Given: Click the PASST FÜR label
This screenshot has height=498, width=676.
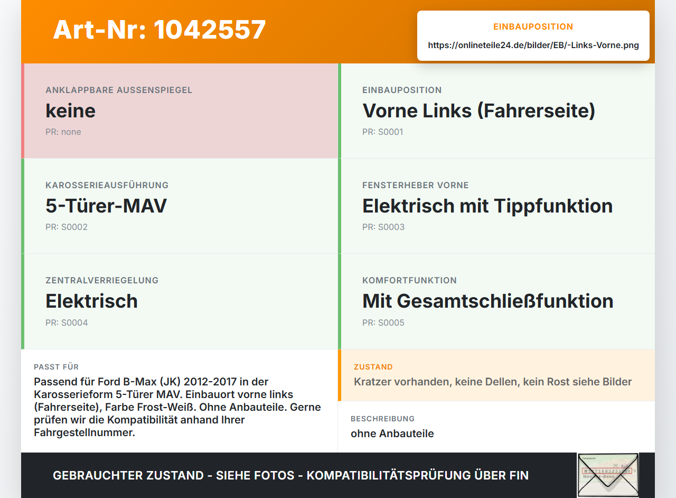Looking at the screenshot, I should pyautogui.click(x=57, y=367).
